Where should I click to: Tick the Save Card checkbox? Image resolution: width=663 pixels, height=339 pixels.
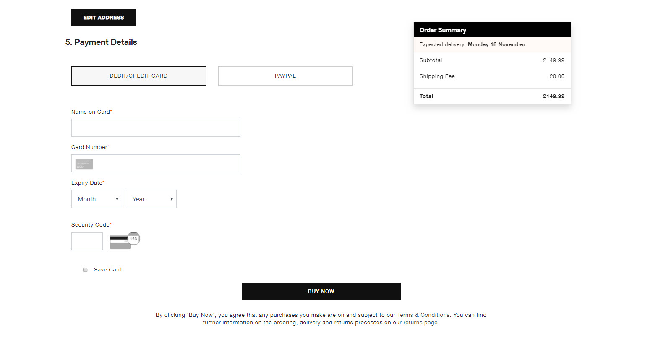[85, 270]
